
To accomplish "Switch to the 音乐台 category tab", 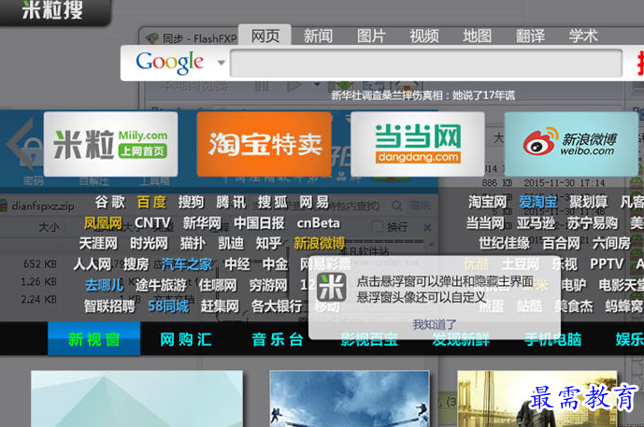I will [278, 339].
